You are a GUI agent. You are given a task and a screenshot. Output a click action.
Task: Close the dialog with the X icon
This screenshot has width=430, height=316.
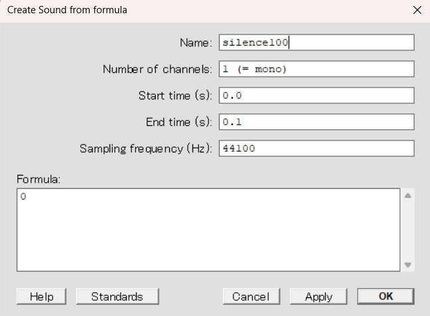[x=417, y=10]
